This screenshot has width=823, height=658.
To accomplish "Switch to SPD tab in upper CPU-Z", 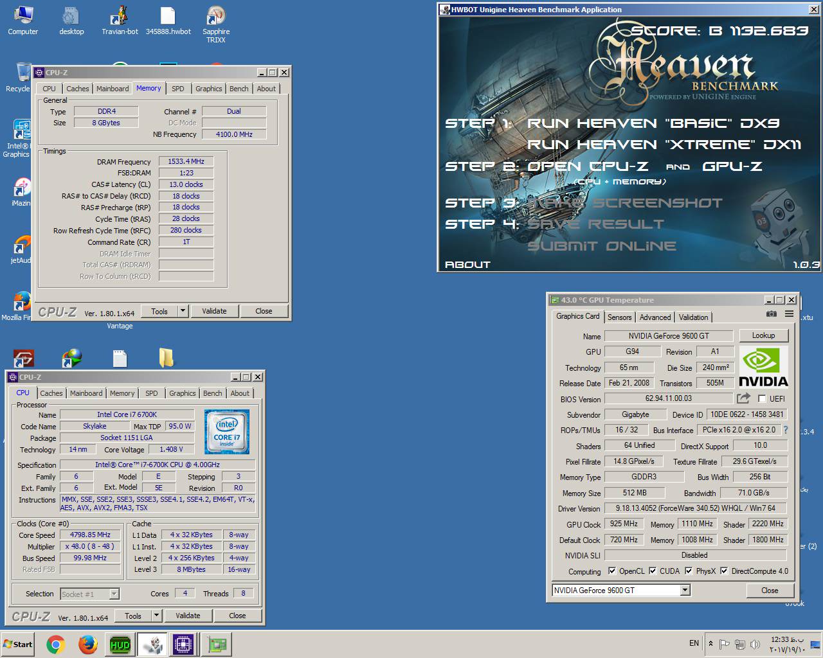I will pos(178,89).
